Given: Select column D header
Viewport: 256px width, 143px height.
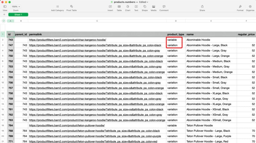Looking at the screenshot, I should (176, 21).
